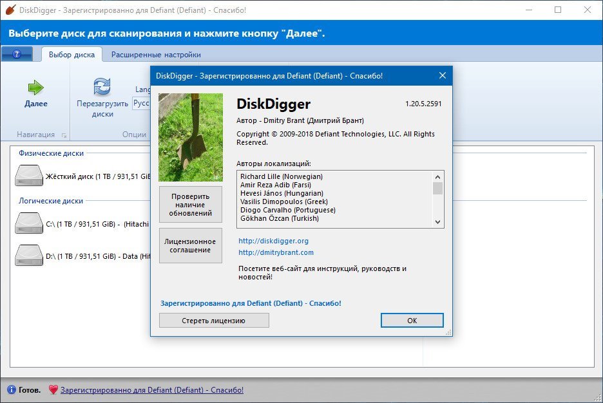Screen dimensions: 603x403
Task: Click the red heart icon in status bar
Action: click(x=53, y=389)
